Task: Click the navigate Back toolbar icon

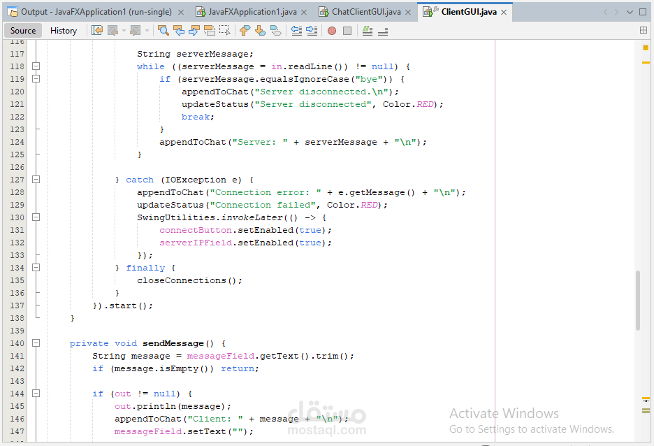Action: coord(112,31)
